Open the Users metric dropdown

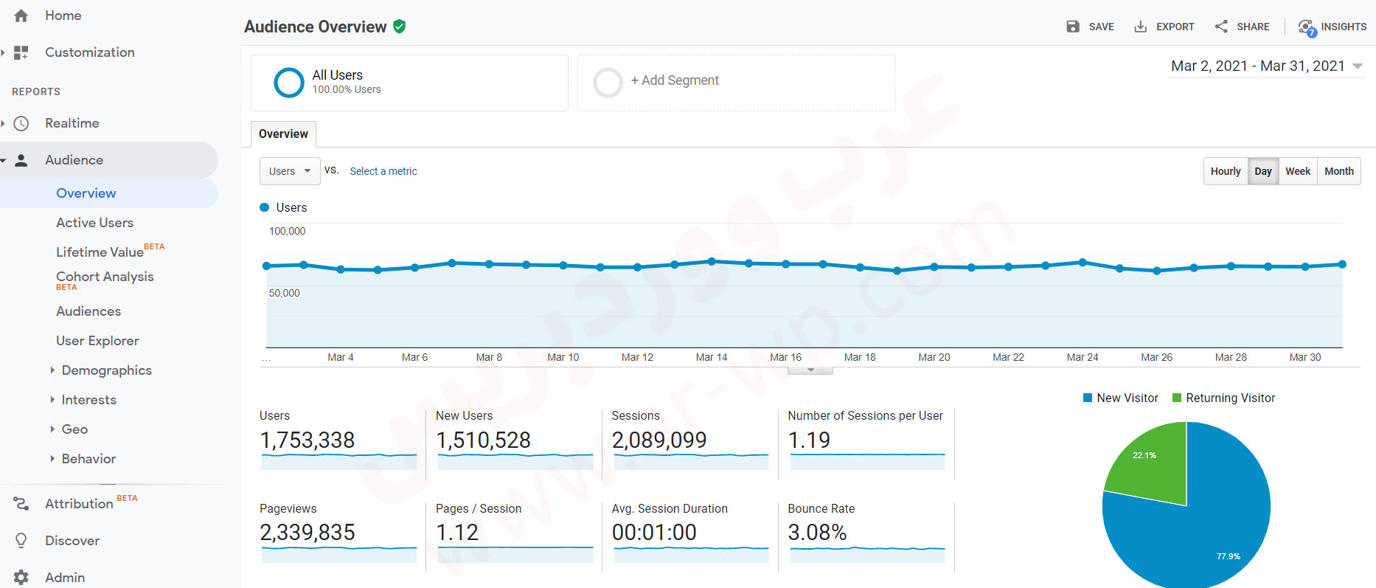pyautogui.click(x=290, y=171)
